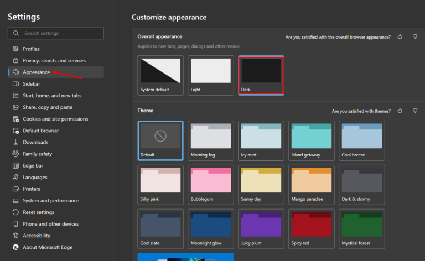425x261 pixels.
Task: Select the Cool slate theme
Action: point(160,229)
